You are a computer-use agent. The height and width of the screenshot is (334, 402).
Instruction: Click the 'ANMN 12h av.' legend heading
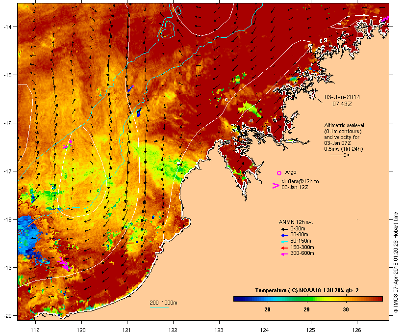point(296,222)
